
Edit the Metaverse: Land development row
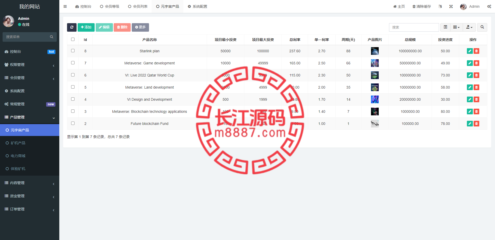pyautogui.click(x=470, y=87)
